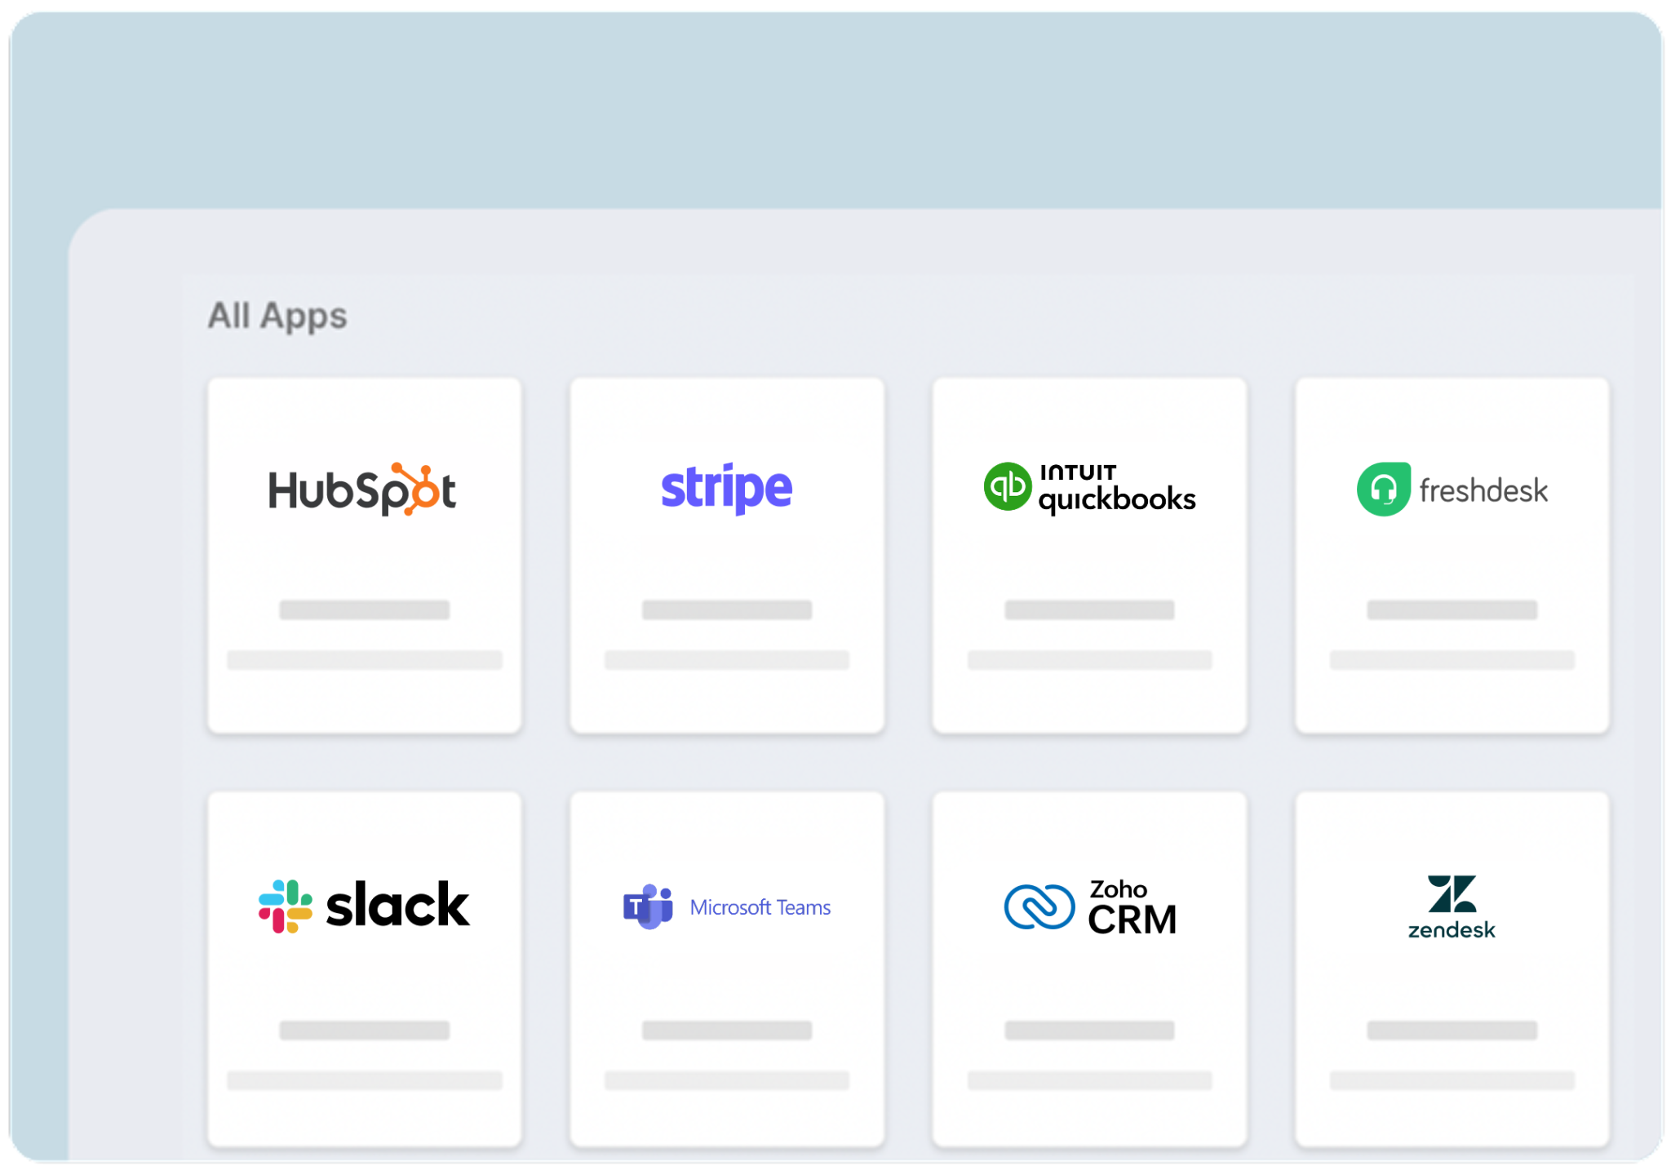Select the Stripe logo

pyautogui.click(x=726, y=488)
